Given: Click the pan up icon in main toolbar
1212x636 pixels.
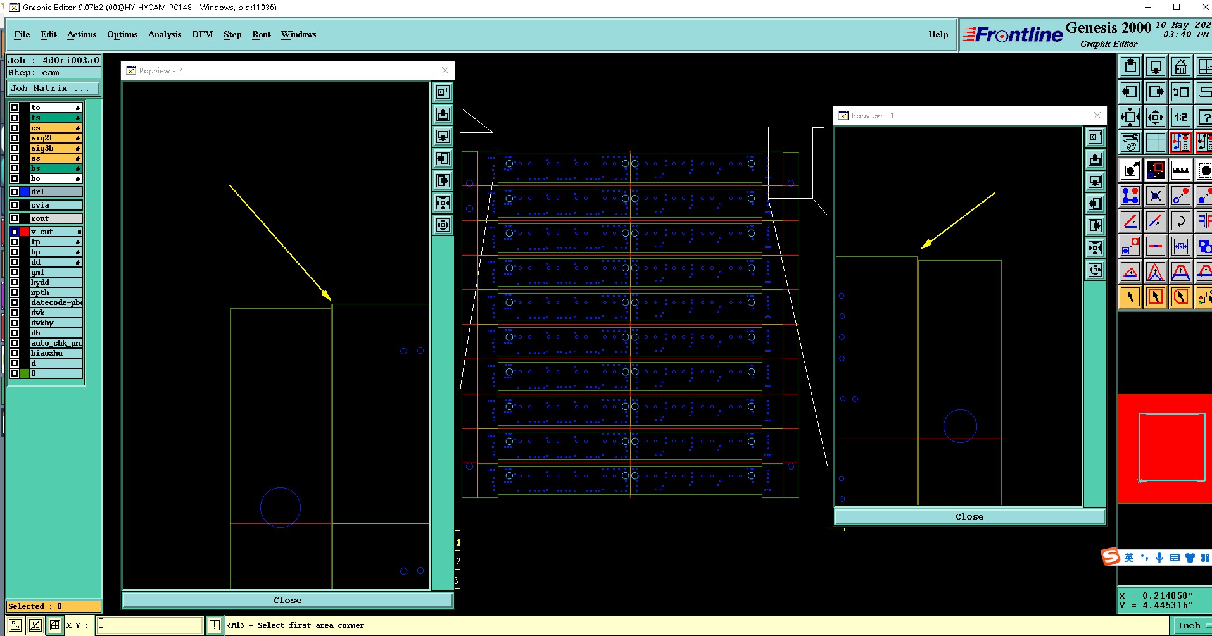Looking at the screenshot, I should 1130,66.
